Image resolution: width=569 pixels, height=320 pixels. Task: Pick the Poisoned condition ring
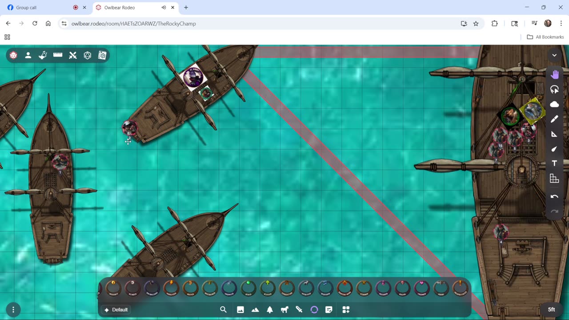click(384, 288)
